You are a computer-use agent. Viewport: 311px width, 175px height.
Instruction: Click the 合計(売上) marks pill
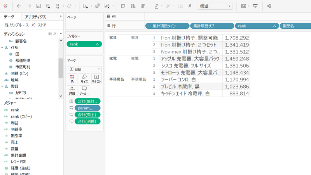click(87, 114)
